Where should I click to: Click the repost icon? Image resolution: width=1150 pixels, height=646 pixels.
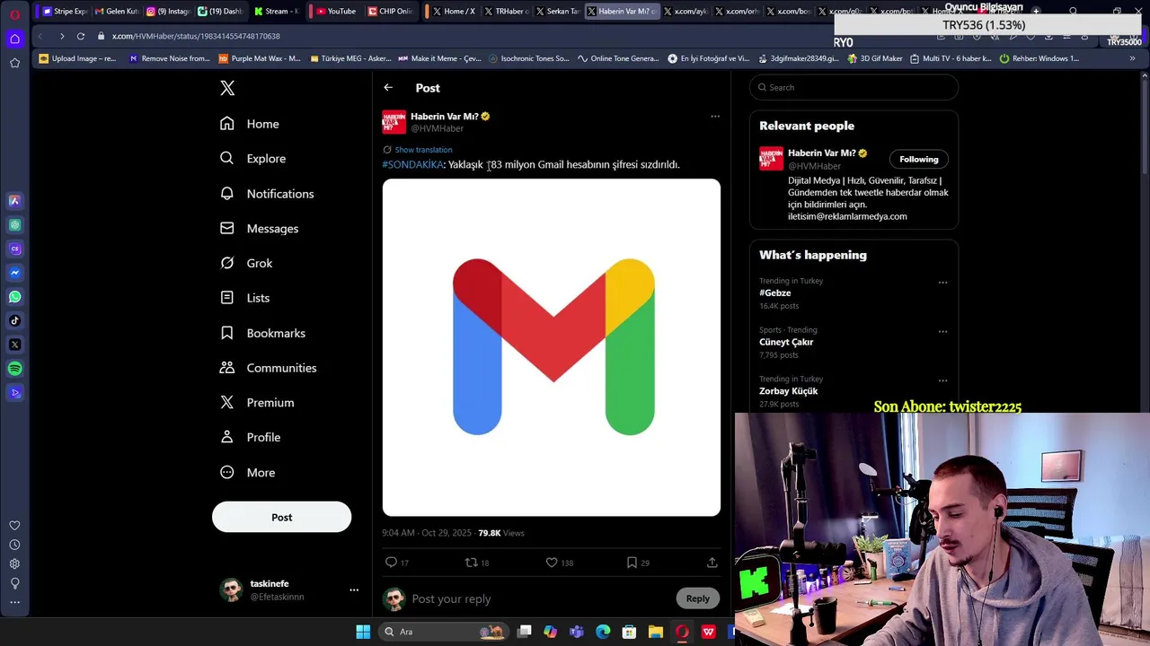[471, 563]
